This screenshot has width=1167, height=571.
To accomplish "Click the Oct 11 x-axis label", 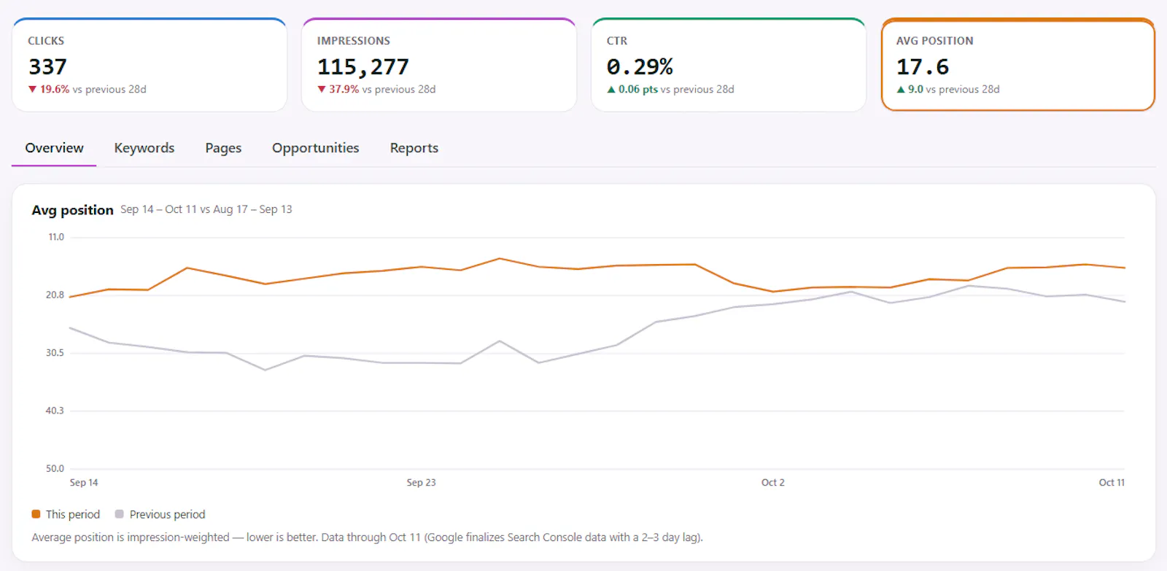I will 1112,483.
